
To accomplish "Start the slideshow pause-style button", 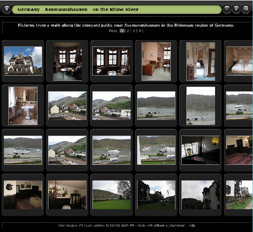I will (245, 9).
